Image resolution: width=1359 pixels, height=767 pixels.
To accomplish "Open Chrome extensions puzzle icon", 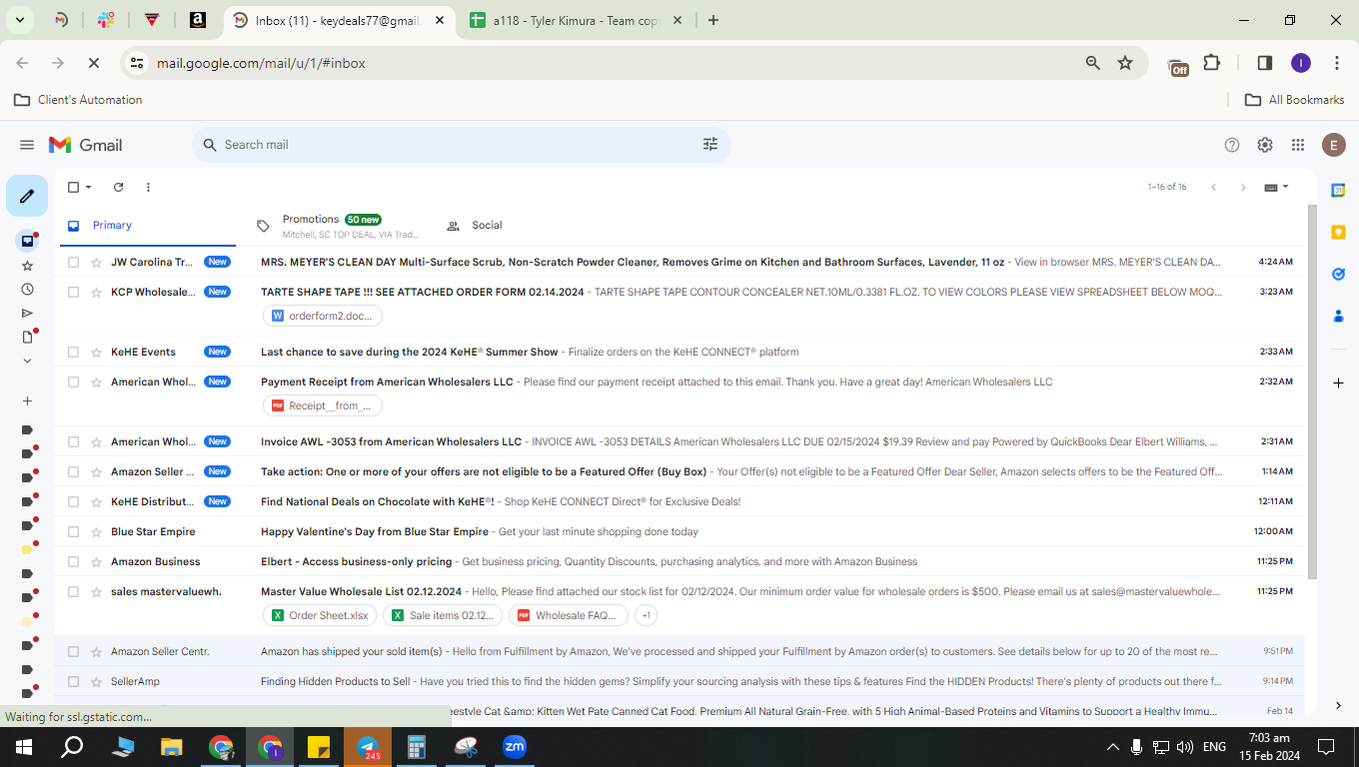I will pos(1212,63).
